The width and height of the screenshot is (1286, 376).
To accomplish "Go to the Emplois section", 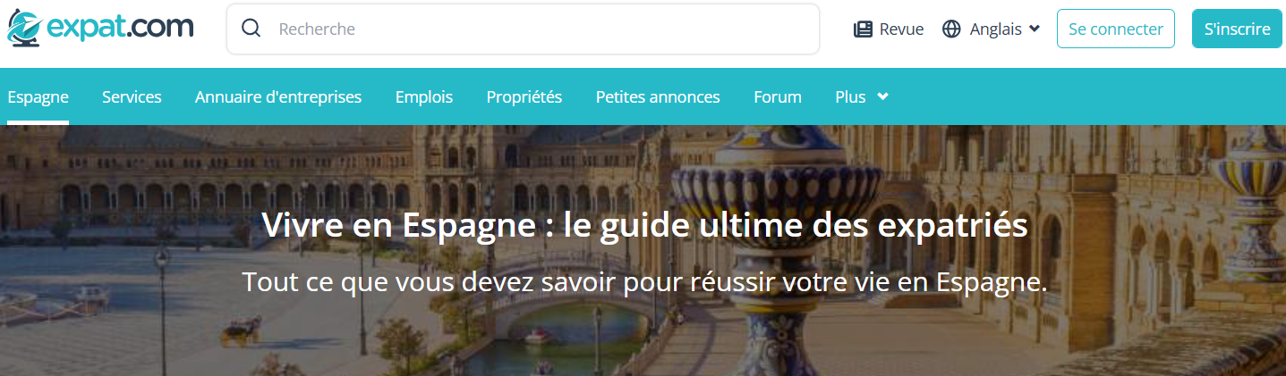I will click(424, 96).
